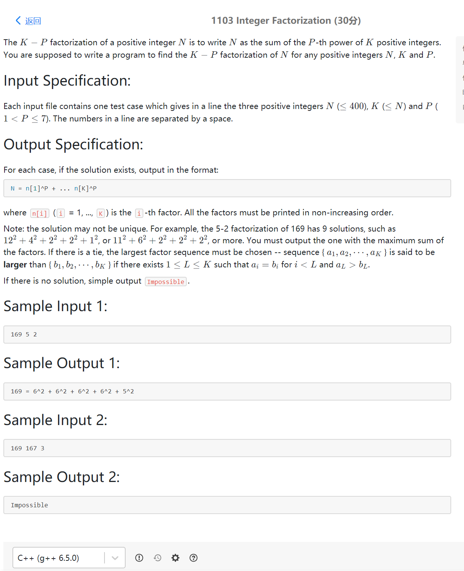Click the Input Specification heading
The image size is (464, 571).
(x=67, y=81)
